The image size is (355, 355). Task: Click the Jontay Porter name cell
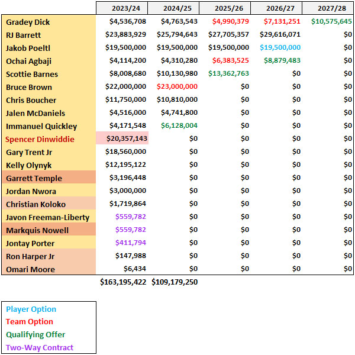tap(49, 243)
